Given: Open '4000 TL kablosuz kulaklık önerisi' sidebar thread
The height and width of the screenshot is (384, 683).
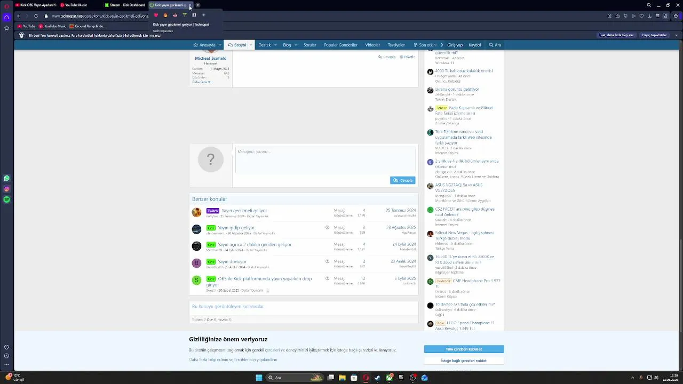Looking at the screenshot, I should 464,71.
